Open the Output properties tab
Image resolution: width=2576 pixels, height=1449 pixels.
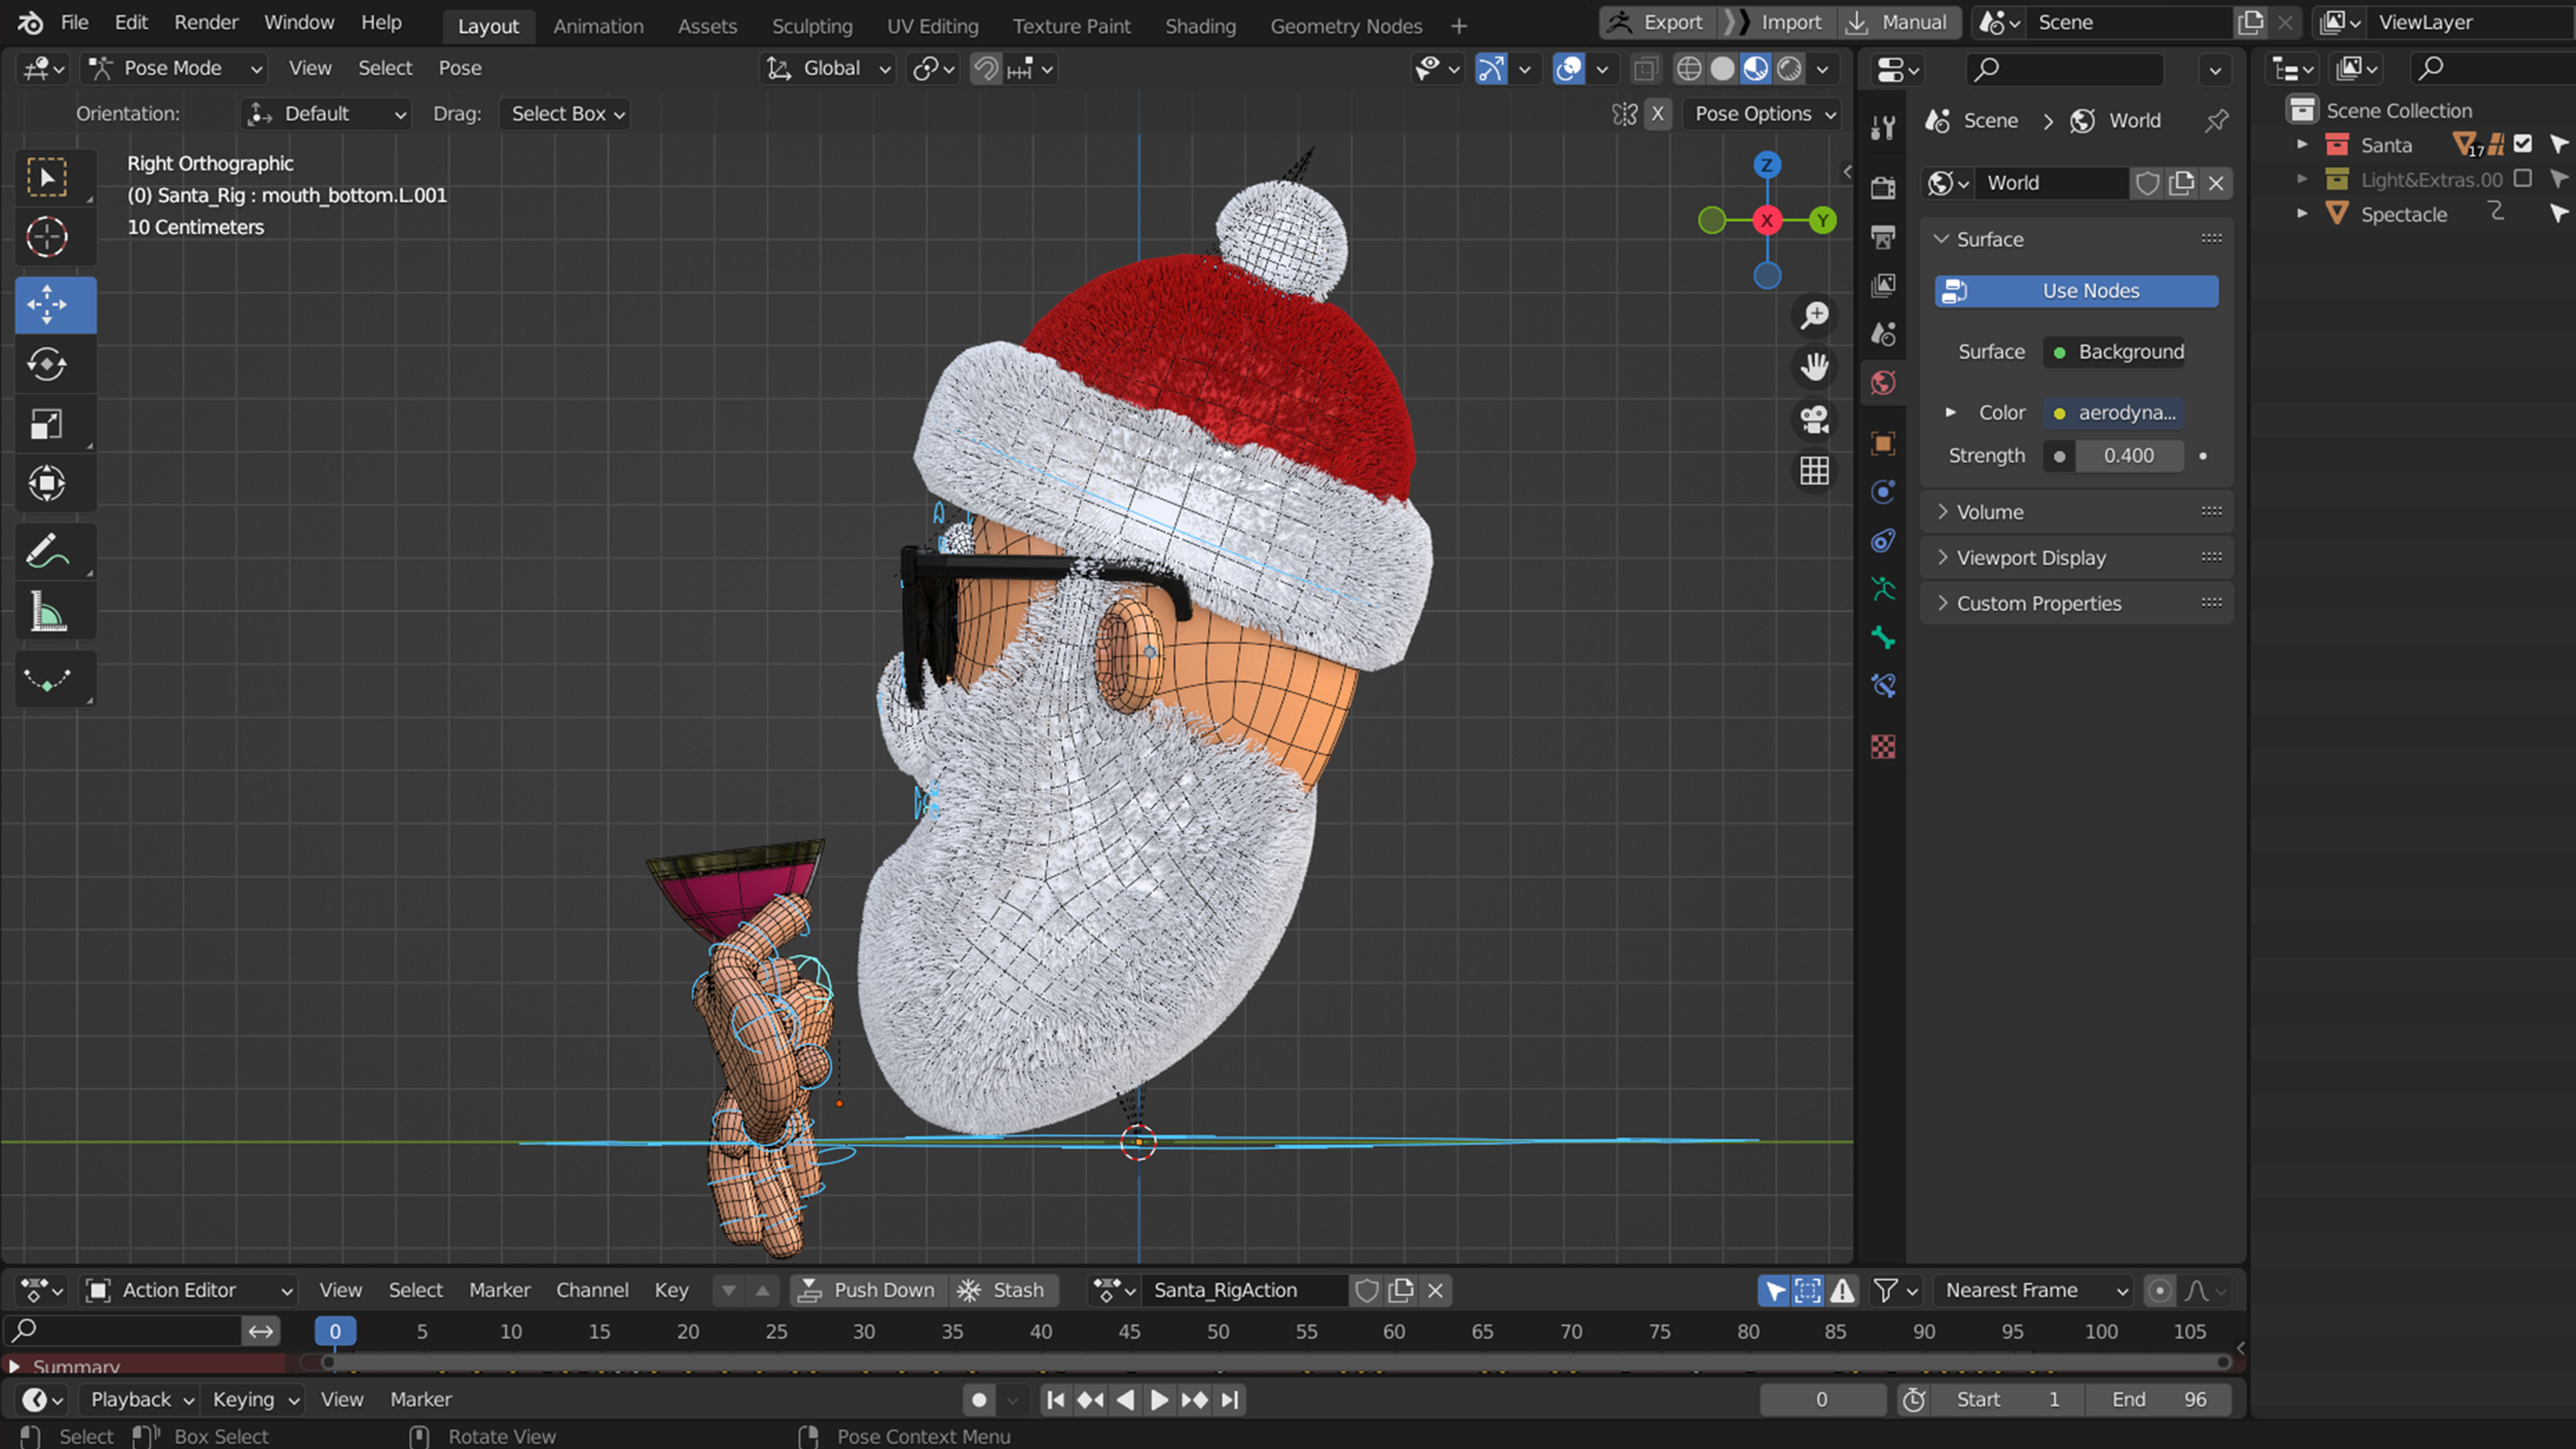[x=1883, y=237]
